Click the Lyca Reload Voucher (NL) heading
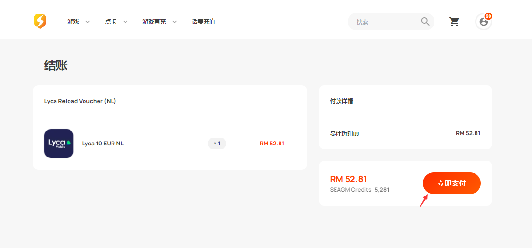Screen dimensions: 532x248 80,101
